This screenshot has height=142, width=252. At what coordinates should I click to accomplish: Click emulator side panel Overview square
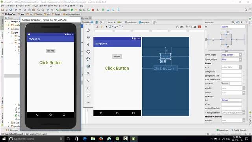(88, 95)
